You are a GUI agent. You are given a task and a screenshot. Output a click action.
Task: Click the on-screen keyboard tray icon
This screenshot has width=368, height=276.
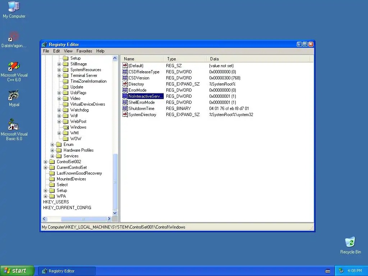[x=328, y=271]
